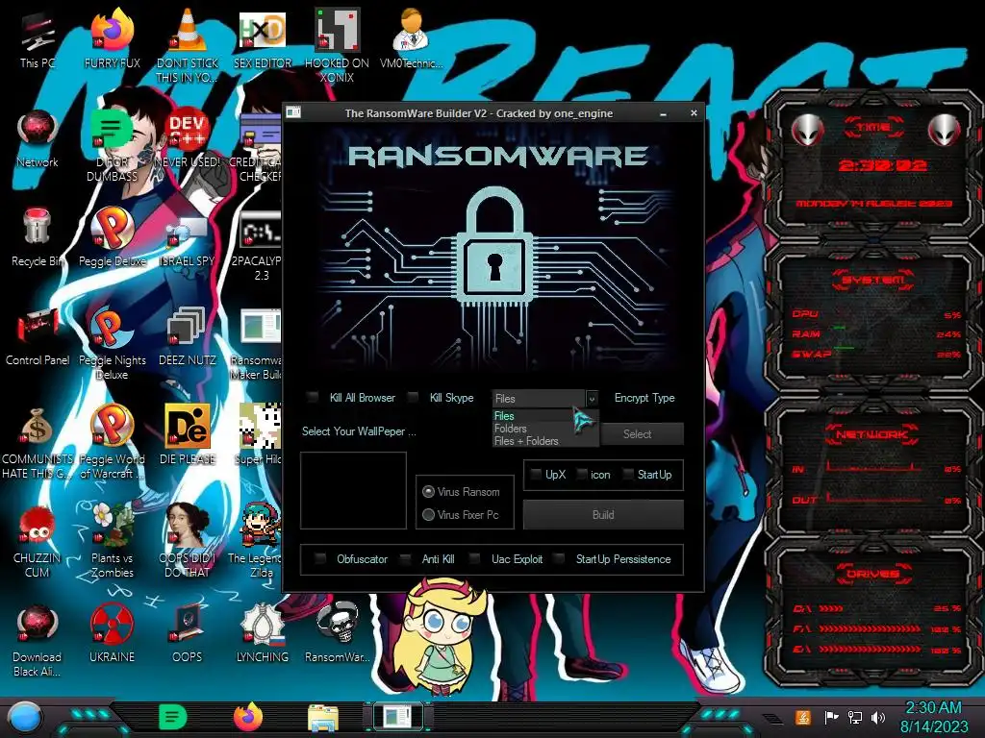Open the Network desktop icon
The height and width of the screenshot is (738, 985).
38,139
